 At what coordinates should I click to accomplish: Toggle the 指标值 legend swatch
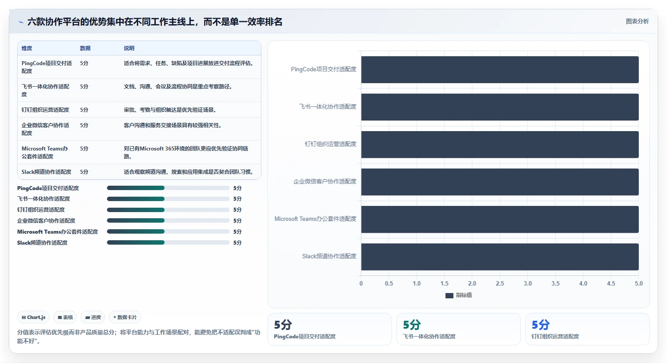point(449,295)
